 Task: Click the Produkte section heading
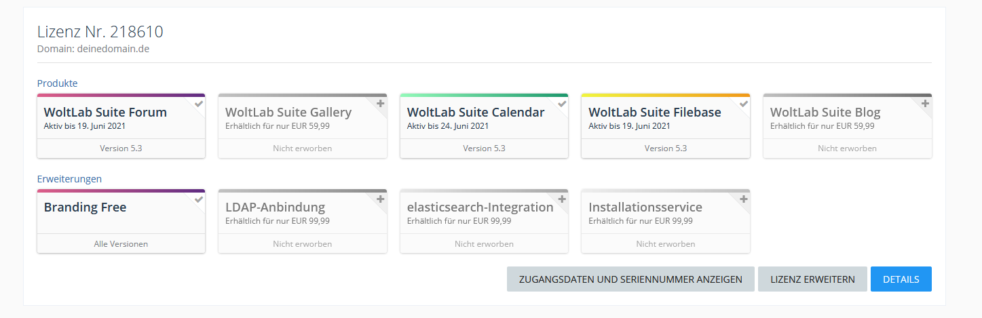(57, 83)
